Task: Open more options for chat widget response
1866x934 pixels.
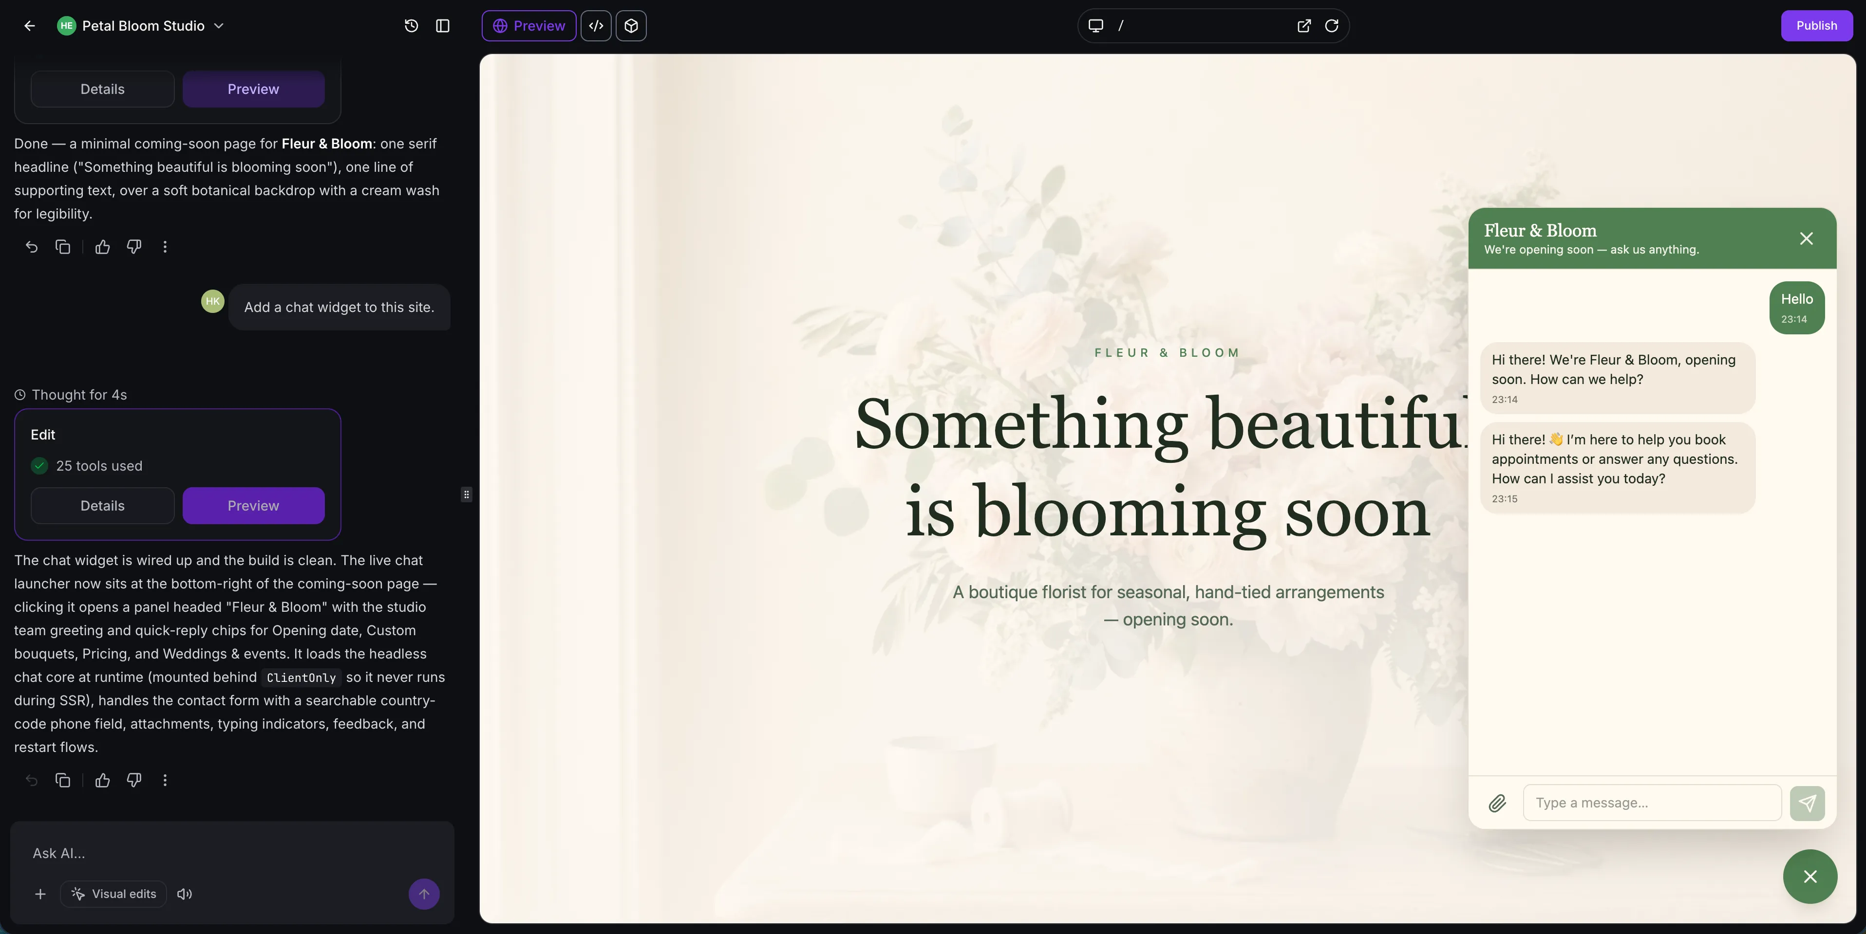Action: [165, 780]
